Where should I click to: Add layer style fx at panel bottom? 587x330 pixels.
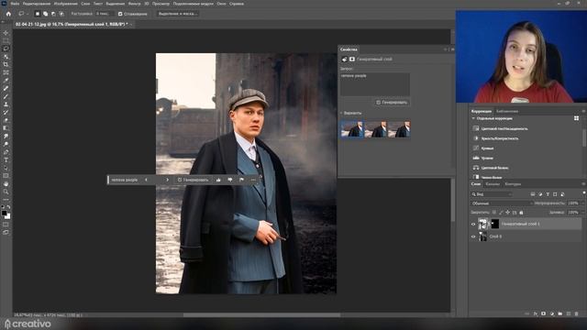pyautogui.click(x=536, y=313)
